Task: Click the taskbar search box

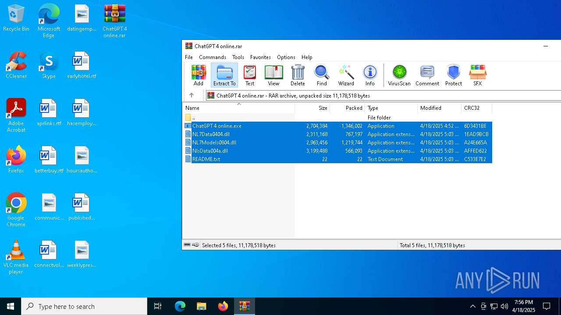Action: [x=84, y=306]
